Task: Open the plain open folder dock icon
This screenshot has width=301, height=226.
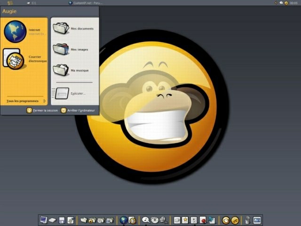Action: pos(84,220)
